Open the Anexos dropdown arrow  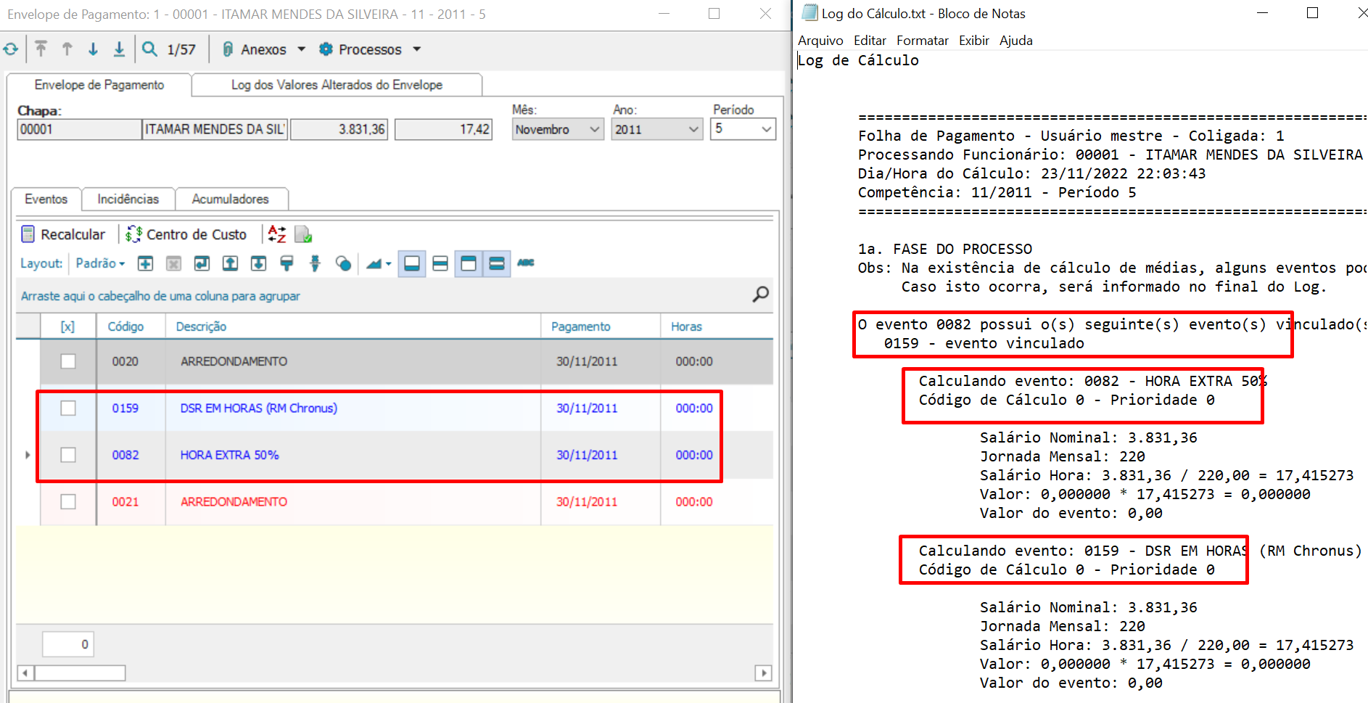(x=301, y=49)
